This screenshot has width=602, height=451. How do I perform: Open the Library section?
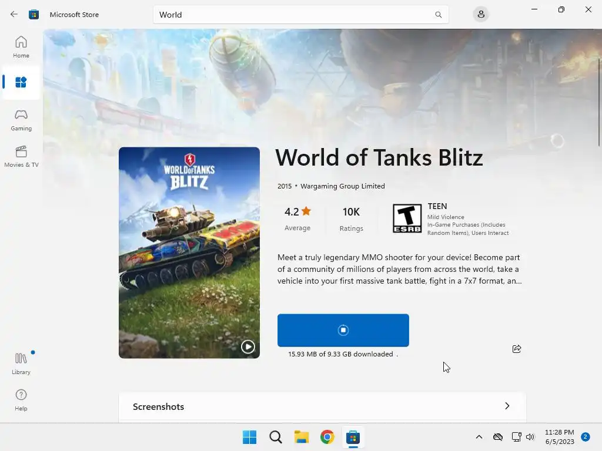tap(21, 364)
